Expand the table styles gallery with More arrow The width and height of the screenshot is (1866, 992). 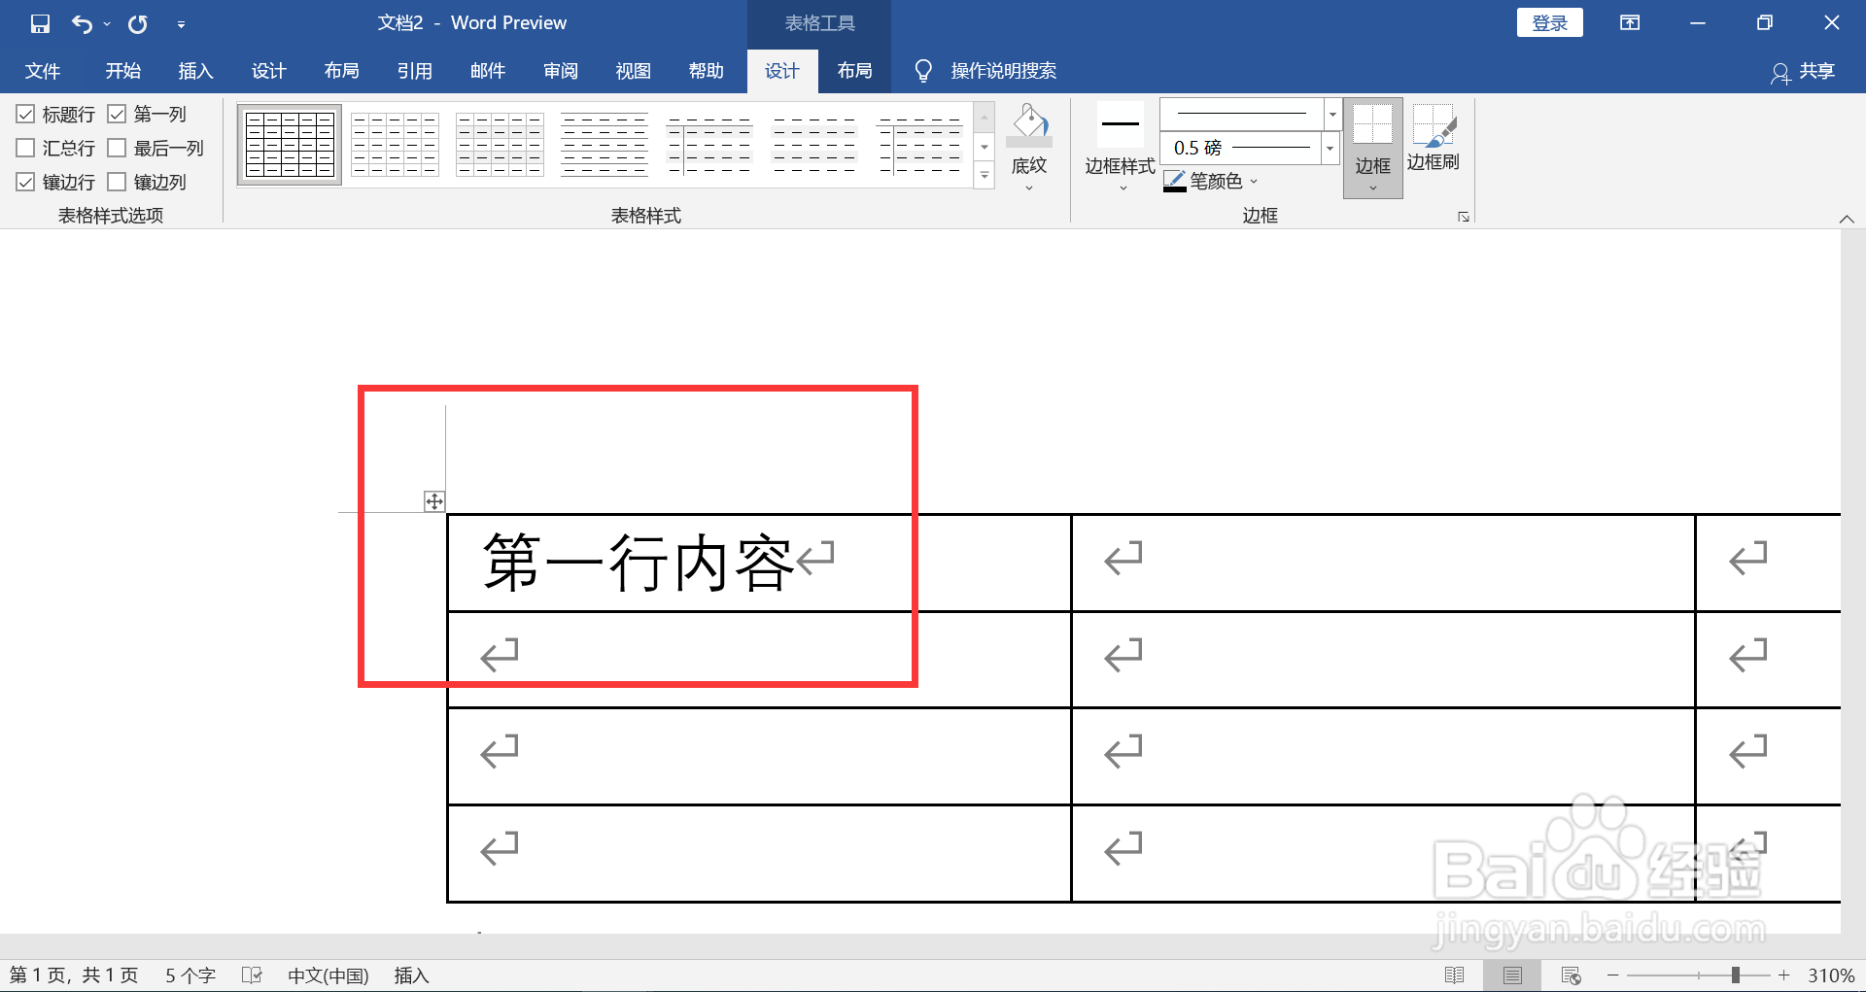pyautogui.click(x=985, y=176)
